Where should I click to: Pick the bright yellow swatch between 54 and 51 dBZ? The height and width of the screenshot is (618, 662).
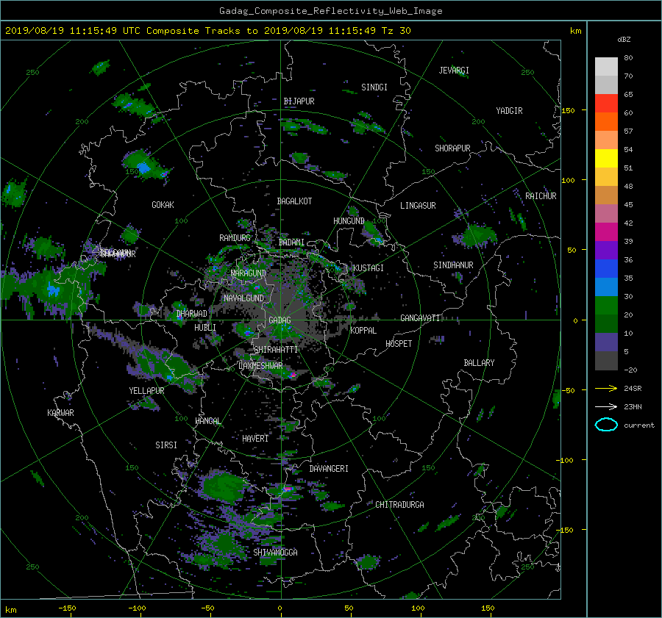606,159
